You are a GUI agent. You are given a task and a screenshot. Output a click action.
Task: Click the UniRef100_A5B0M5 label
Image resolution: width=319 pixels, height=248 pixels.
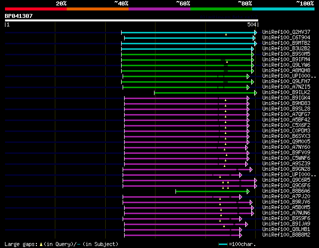click(286, 208)
